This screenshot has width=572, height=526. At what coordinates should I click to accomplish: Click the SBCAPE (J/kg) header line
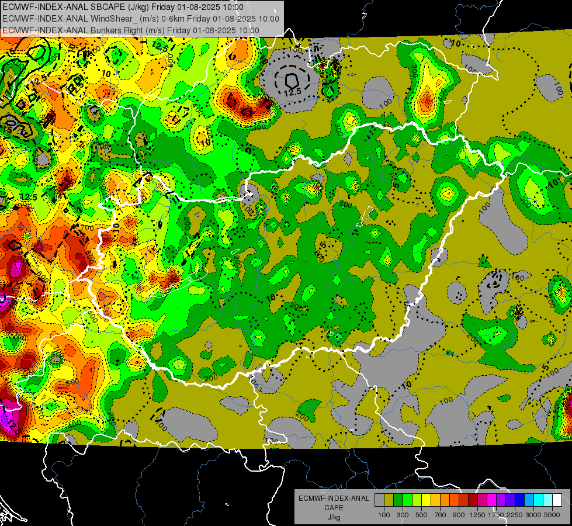pyautogui.click(x=123, y=7)
